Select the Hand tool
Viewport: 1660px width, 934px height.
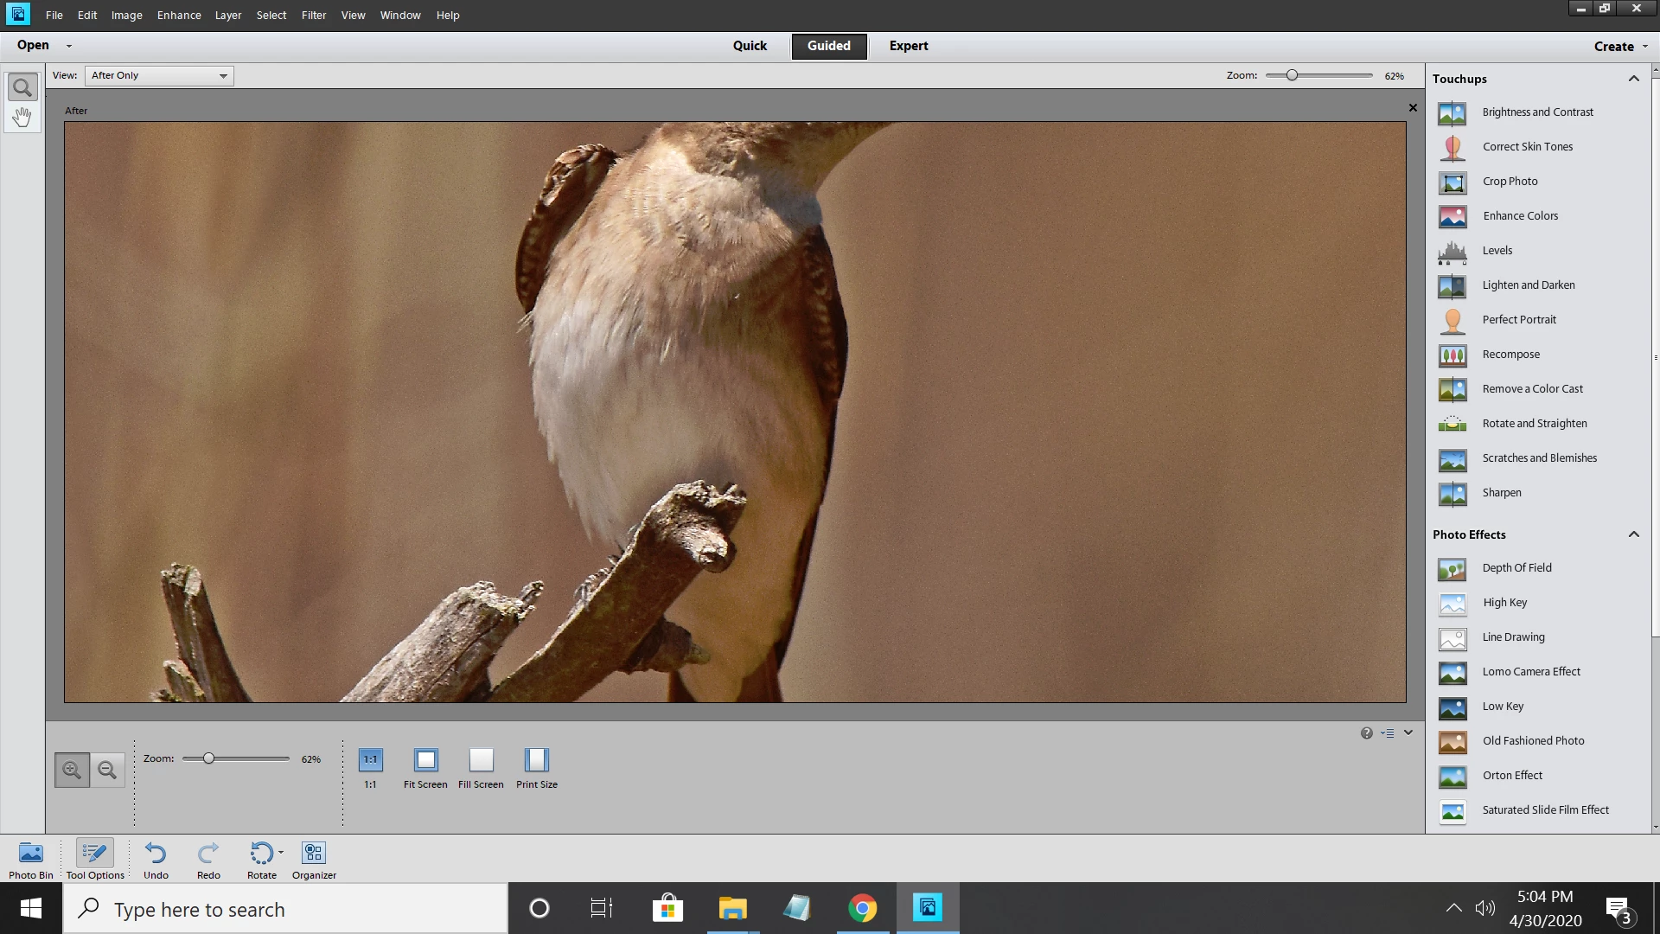(x=22, y=117)
